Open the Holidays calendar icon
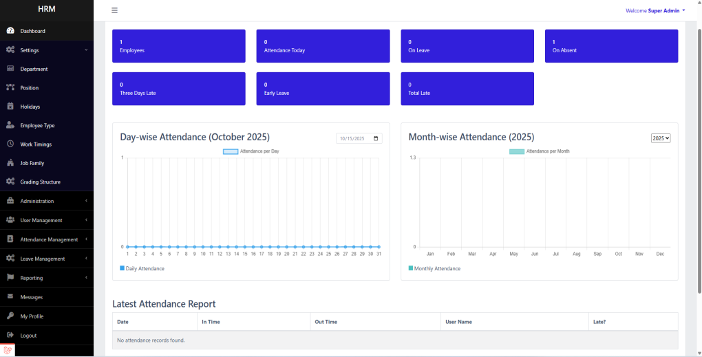The height and width of the screenshot is (357, 702). pyautogui.click(x=10, y=107)
